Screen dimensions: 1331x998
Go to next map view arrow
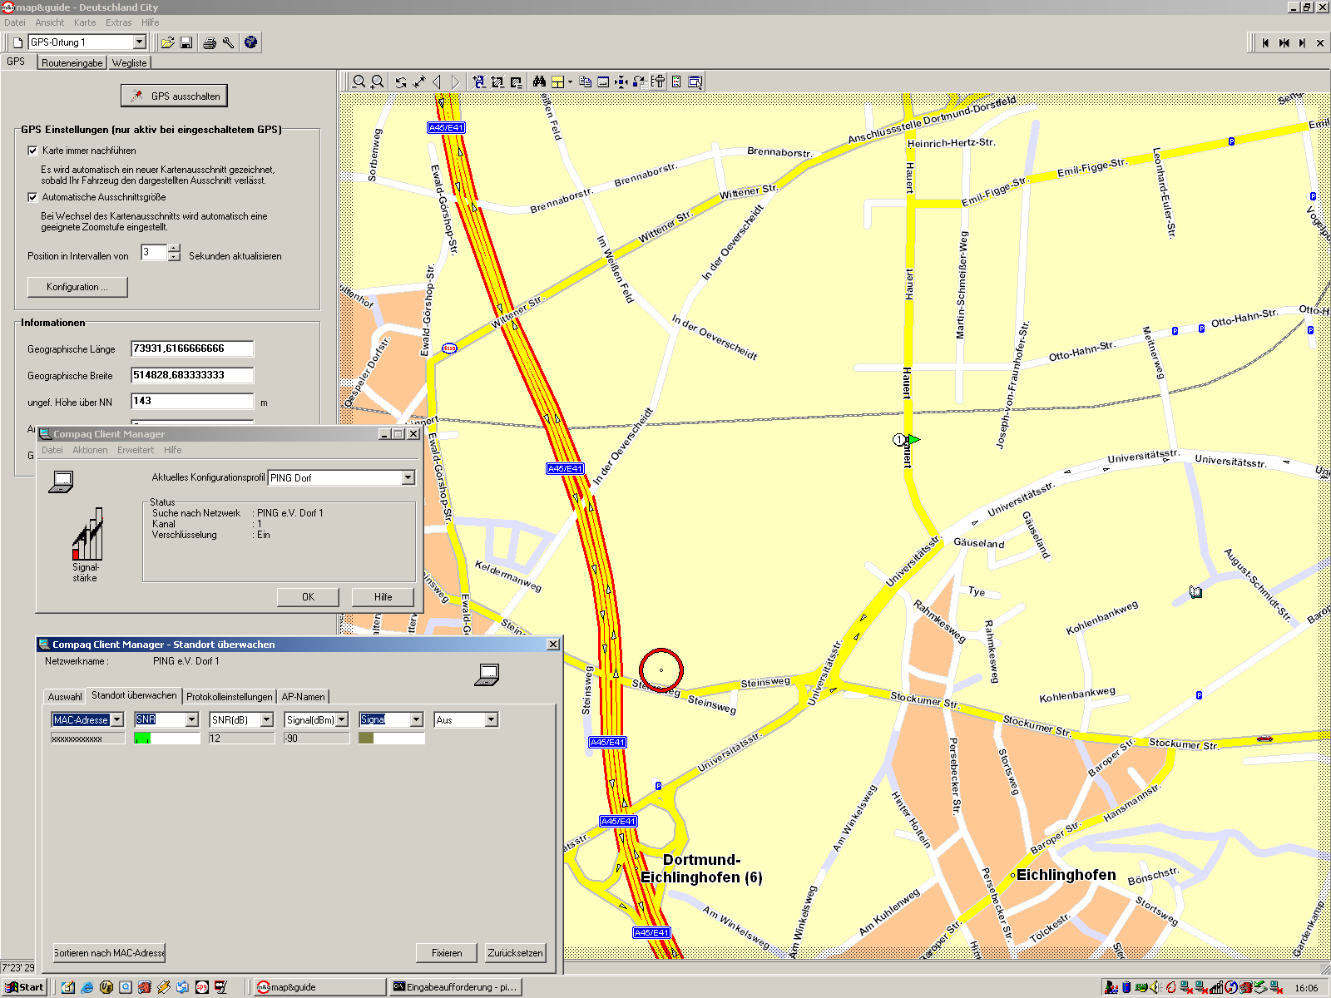pos(455,82)
